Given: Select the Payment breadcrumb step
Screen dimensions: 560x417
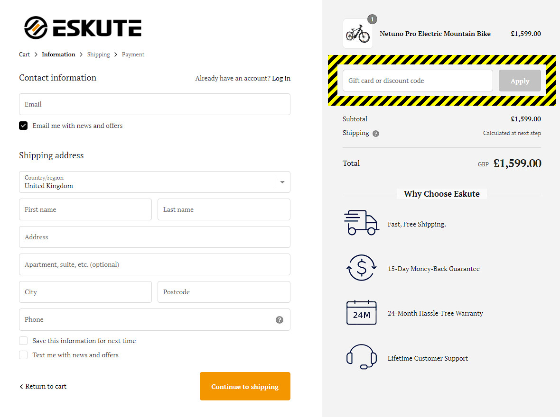Looking at the screenshot, I should (x=133, y=54).
